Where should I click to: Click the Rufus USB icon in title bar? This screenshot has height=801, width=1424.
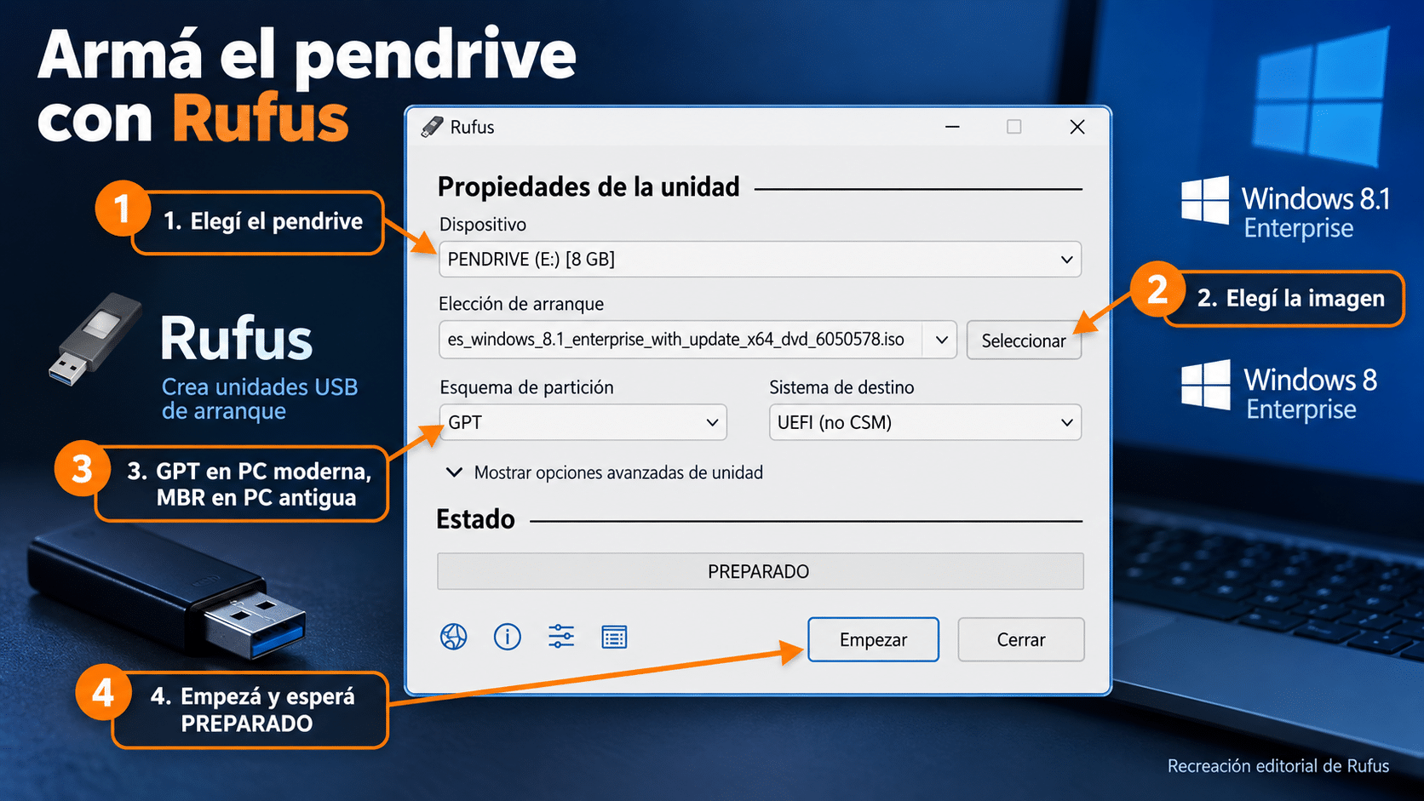pyautogui.click(x=432, y=127)
